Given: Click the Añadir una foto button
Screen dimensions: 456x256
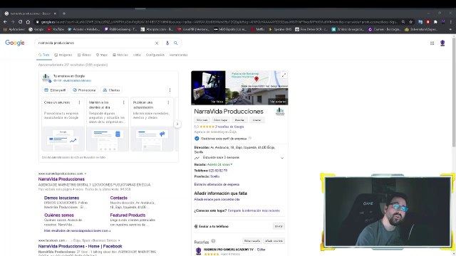Looking at the screenshot, I should coord(274,241).
